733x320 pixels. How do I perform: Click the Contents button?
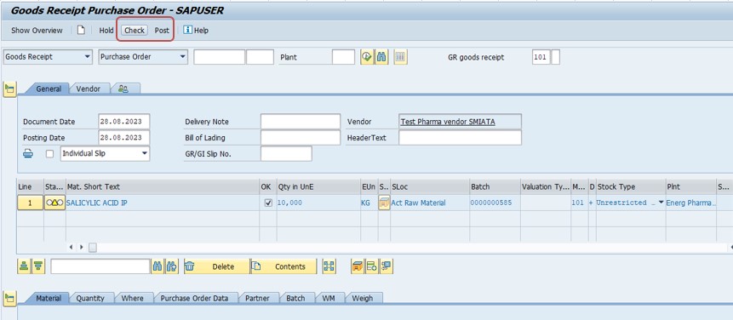pyautogui.click(x=283, y=266)
